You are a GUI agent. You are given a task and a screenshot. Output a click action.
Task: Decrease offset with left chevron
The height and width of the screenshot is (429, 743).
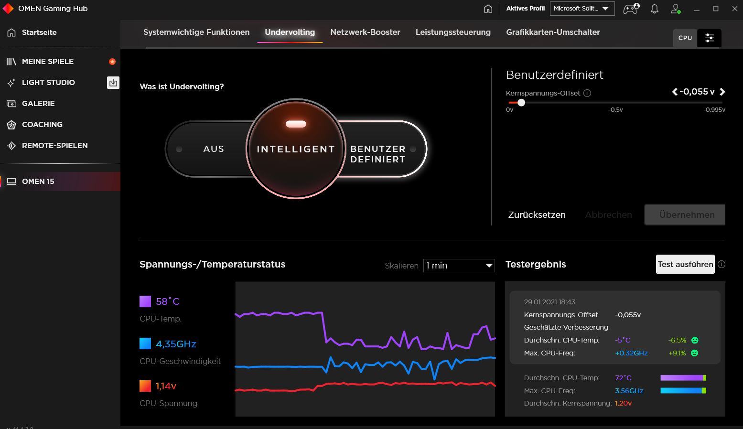(675, 92)
